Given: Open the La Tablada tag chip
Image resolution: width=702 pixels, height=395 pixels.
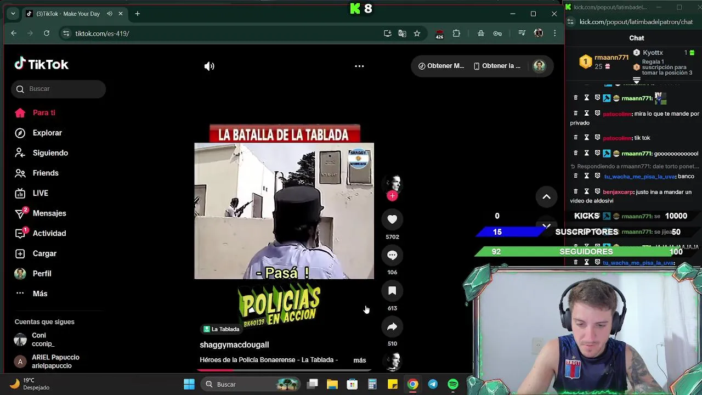Looking at the screenshot, I should pos(222,329).
